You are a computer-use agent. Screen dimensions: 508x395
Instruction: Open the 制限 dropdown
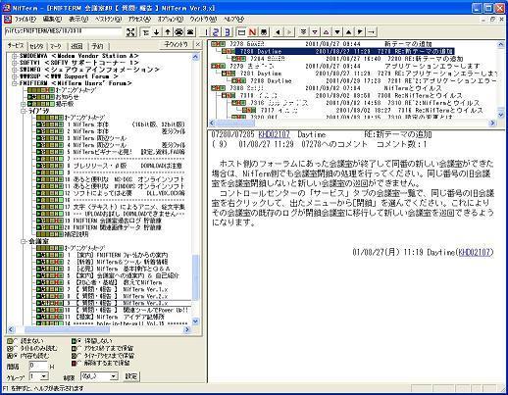tap(114, 376)
